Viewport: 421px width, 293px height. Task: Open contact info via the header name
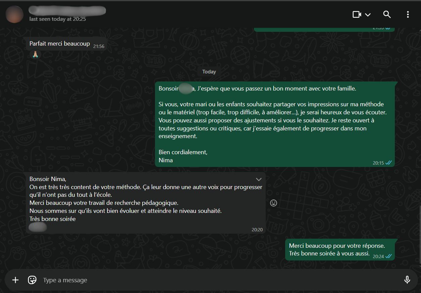(67, 10)
